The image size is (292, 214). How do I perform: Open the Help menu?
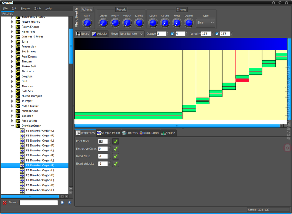point(49,8)
